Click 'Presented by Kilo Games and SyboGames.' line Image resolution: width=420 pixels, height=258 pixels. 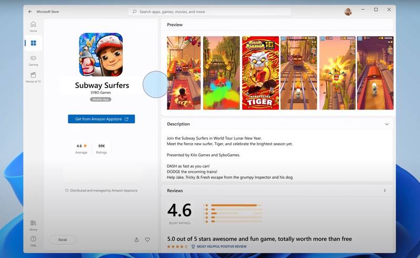[203, 155]
